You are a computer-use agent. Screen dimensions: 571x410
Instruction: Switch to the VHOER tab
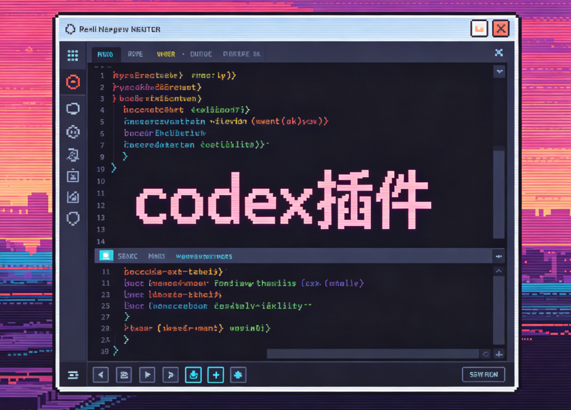click(166, 54)
